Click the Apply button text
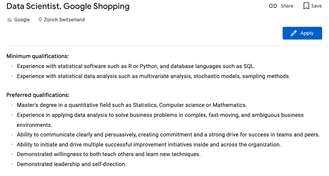 tap(307, 33)
